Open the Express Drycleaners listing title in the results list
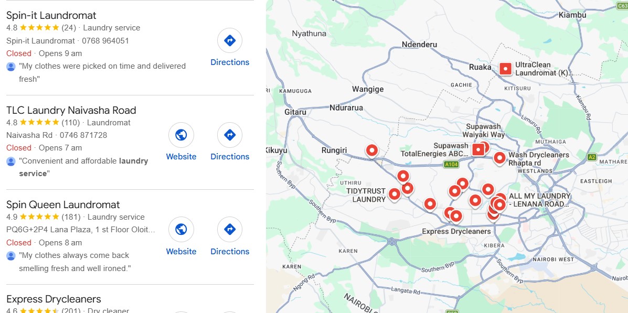Image resolution: width=628 pixels, height=313 pixels. point(54,299)
